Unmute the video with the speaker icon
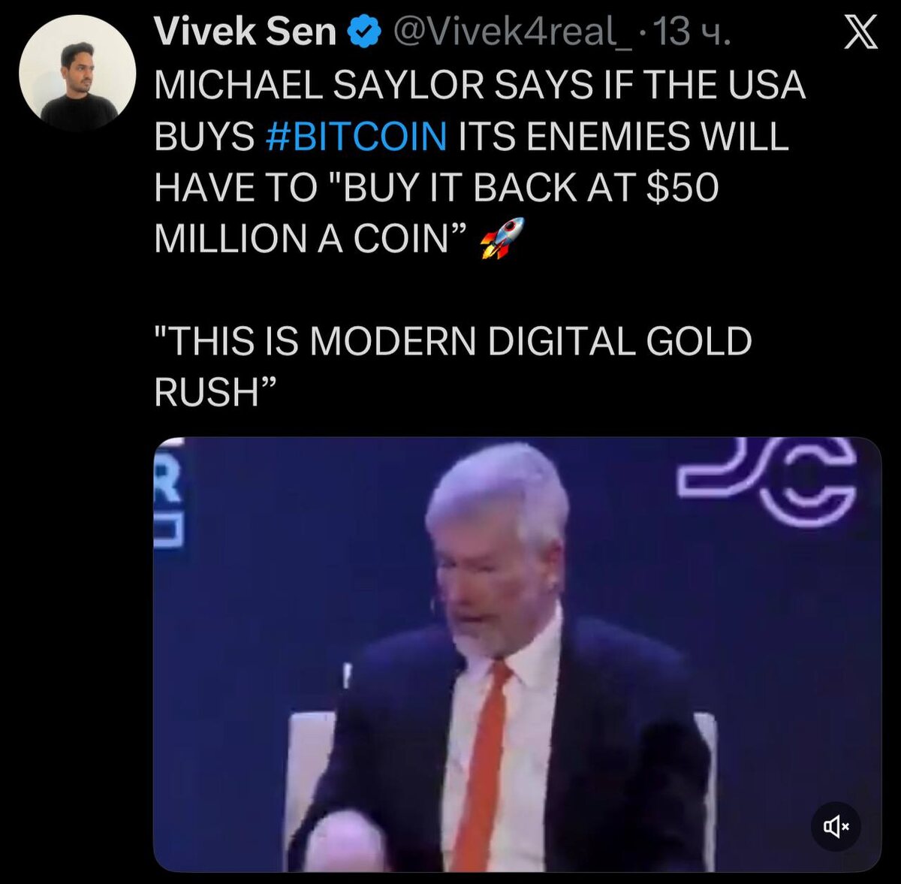The width and height of the screenshot is (901, 884). pos(836,827)
